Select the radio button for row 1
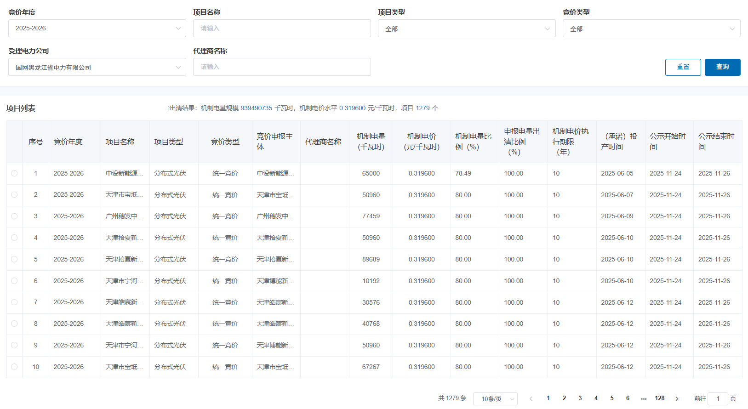The image size is (748, 409). pos(14,173)
